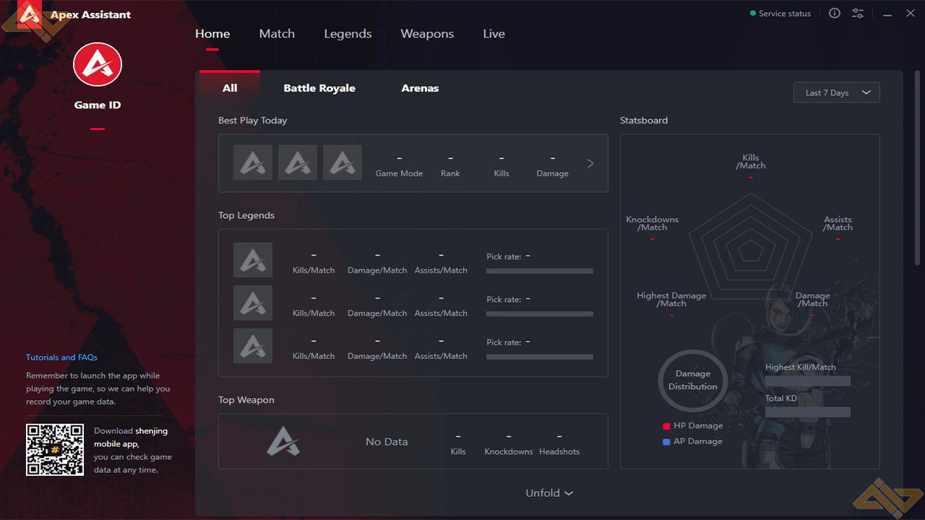Click the Kills /Match radar label
Screen dimensions: 925x520
pos(751,162)
